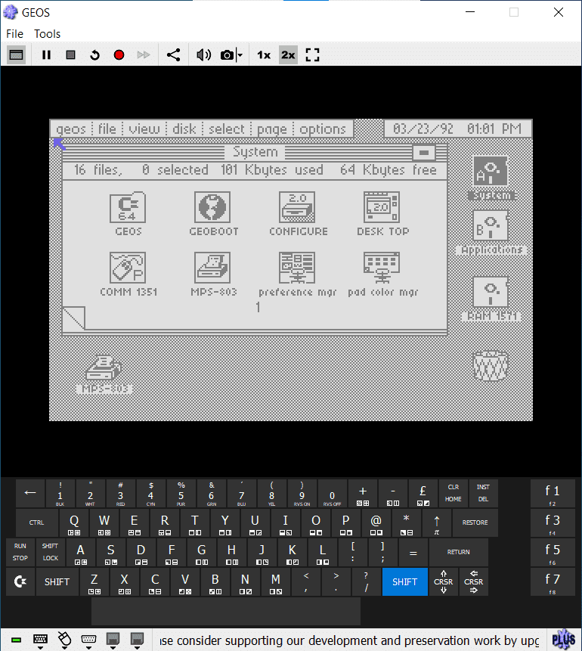Take a screenshot with the camera icon
582x651 pixels.
coord(227,54)
